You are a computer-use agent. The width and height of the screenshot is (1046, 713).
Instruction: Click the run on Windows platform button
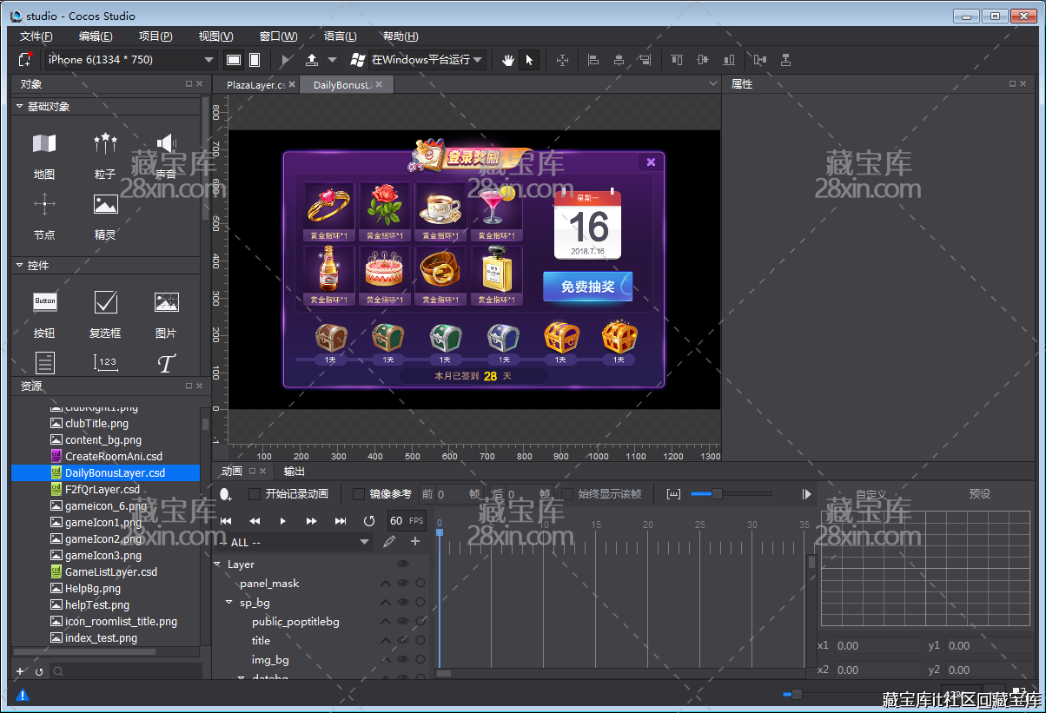[x=417, y=60]
